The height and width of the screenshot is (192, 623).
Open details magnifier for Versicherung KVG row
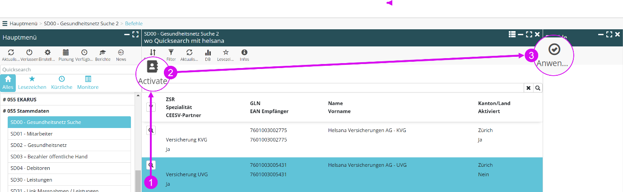coord(151,130)
